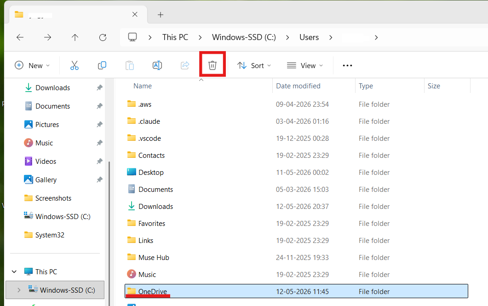488x306 pixels.
Task: Go forward with the right arrow
Action: (47, 37)
